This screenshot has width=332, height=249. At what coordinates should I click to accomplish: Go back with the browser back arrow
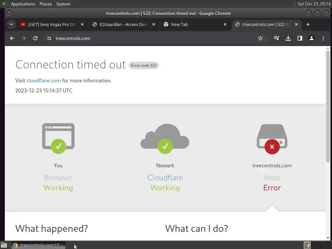tap(12, 38)
